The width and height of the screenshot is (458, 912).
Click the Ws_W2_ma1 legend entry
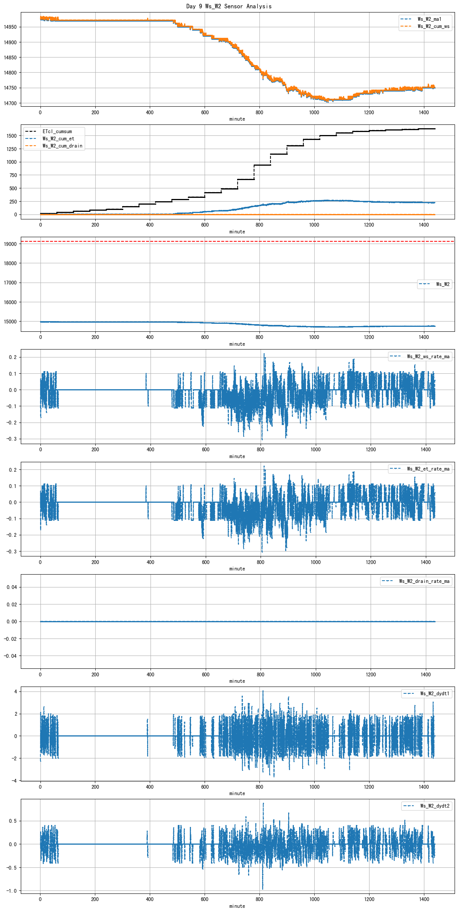429,19
